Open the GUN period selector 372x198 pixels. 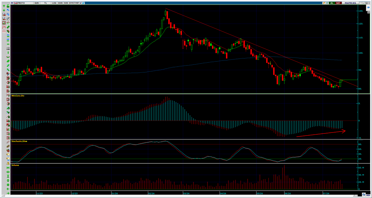tap(37, 3)
